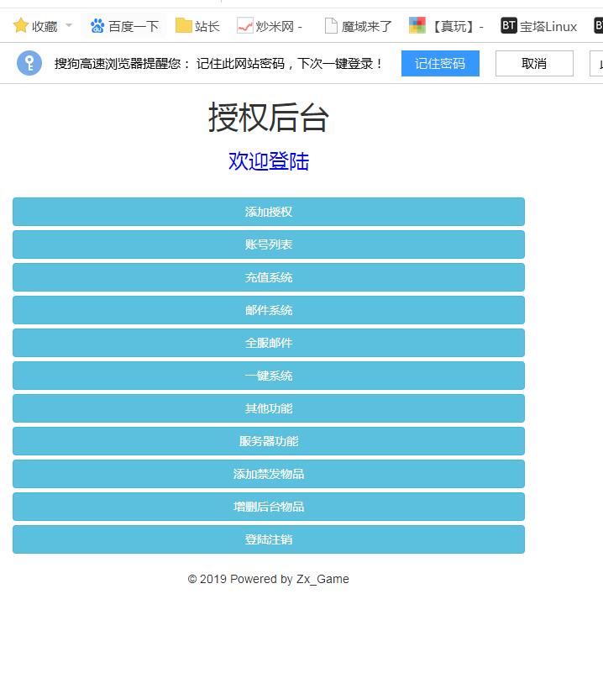Go to the 充值系统 section
The height and width of the screenshot is (694, 603).
269,277
